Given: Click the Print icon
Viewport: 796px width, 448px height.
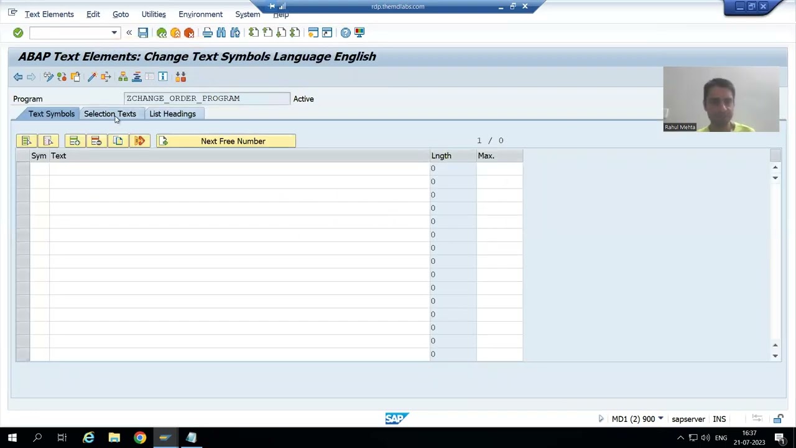Looking at the screenshot, I should point(208,32).
